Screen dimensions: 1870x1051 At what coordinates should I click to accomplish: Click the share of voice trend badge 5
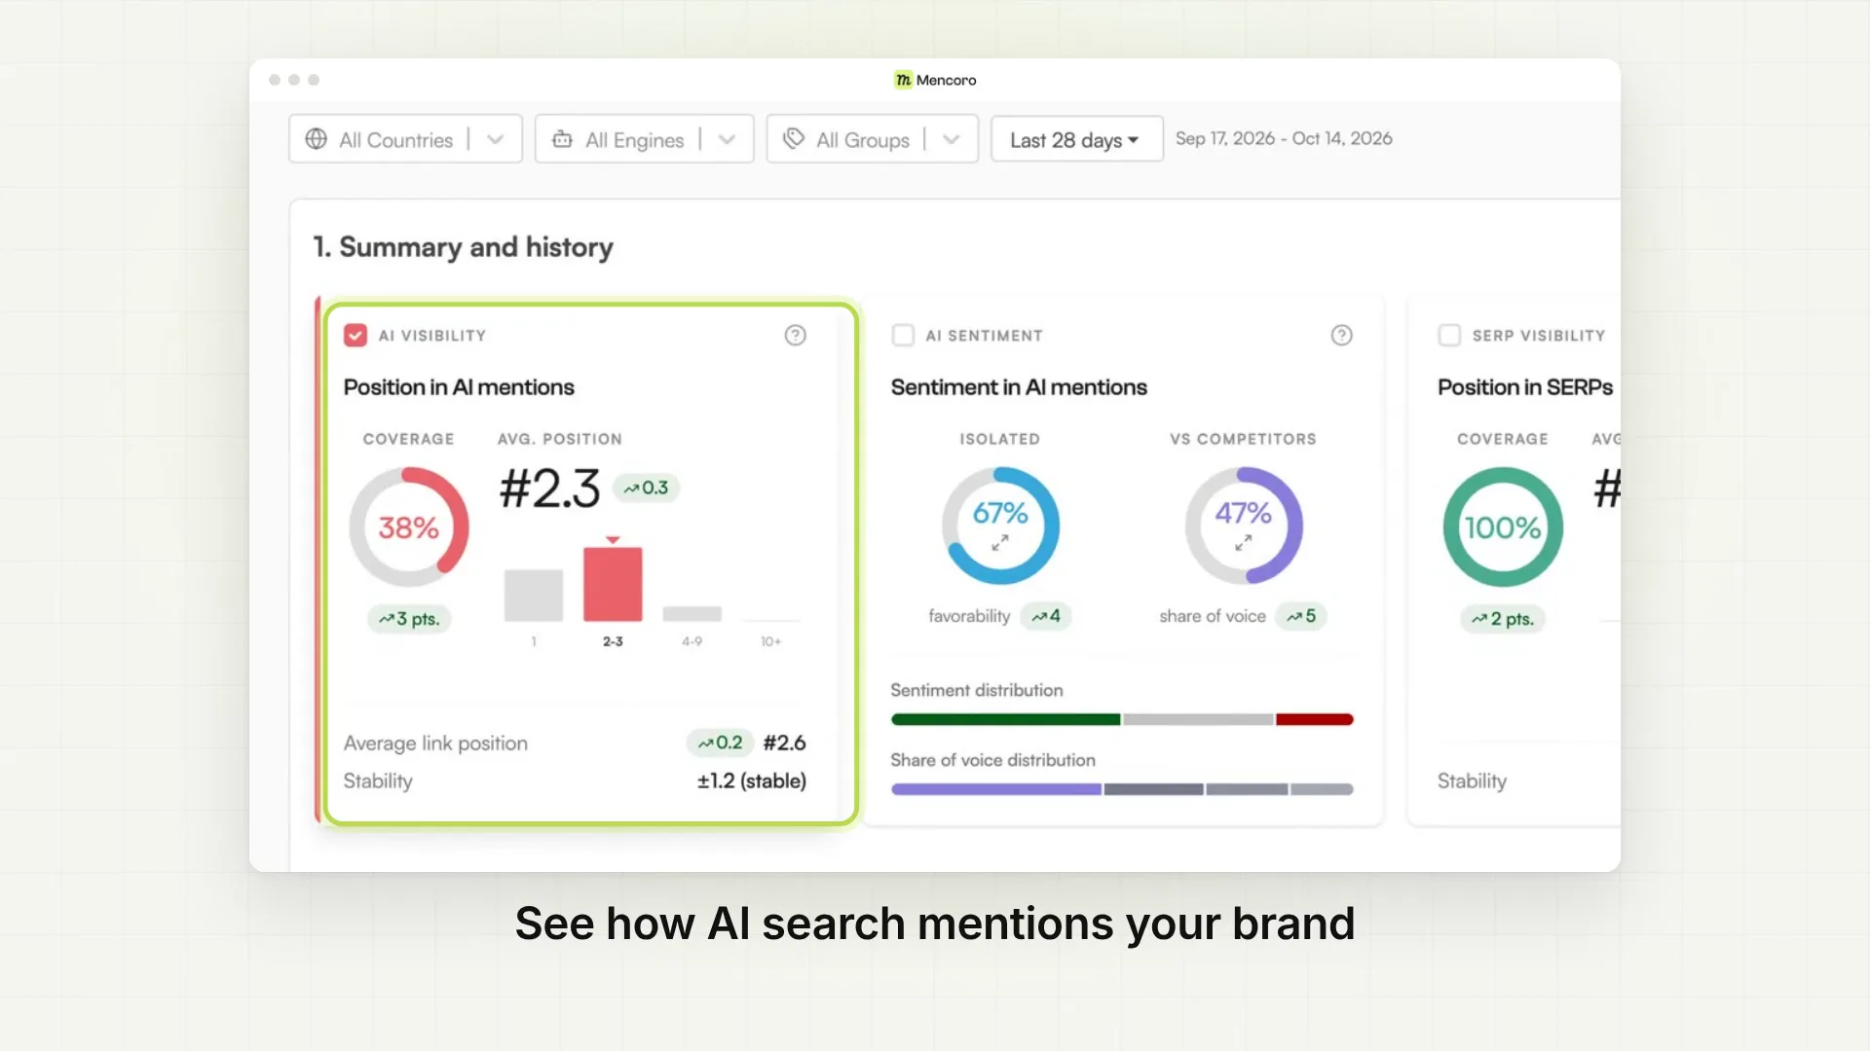click(1301, 616)
